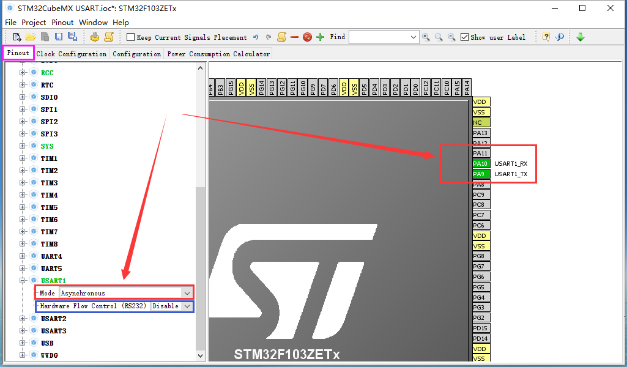Open help with the question mark icon
The width and height of the screenshot is (627, 367).
[x=546, y=37]
